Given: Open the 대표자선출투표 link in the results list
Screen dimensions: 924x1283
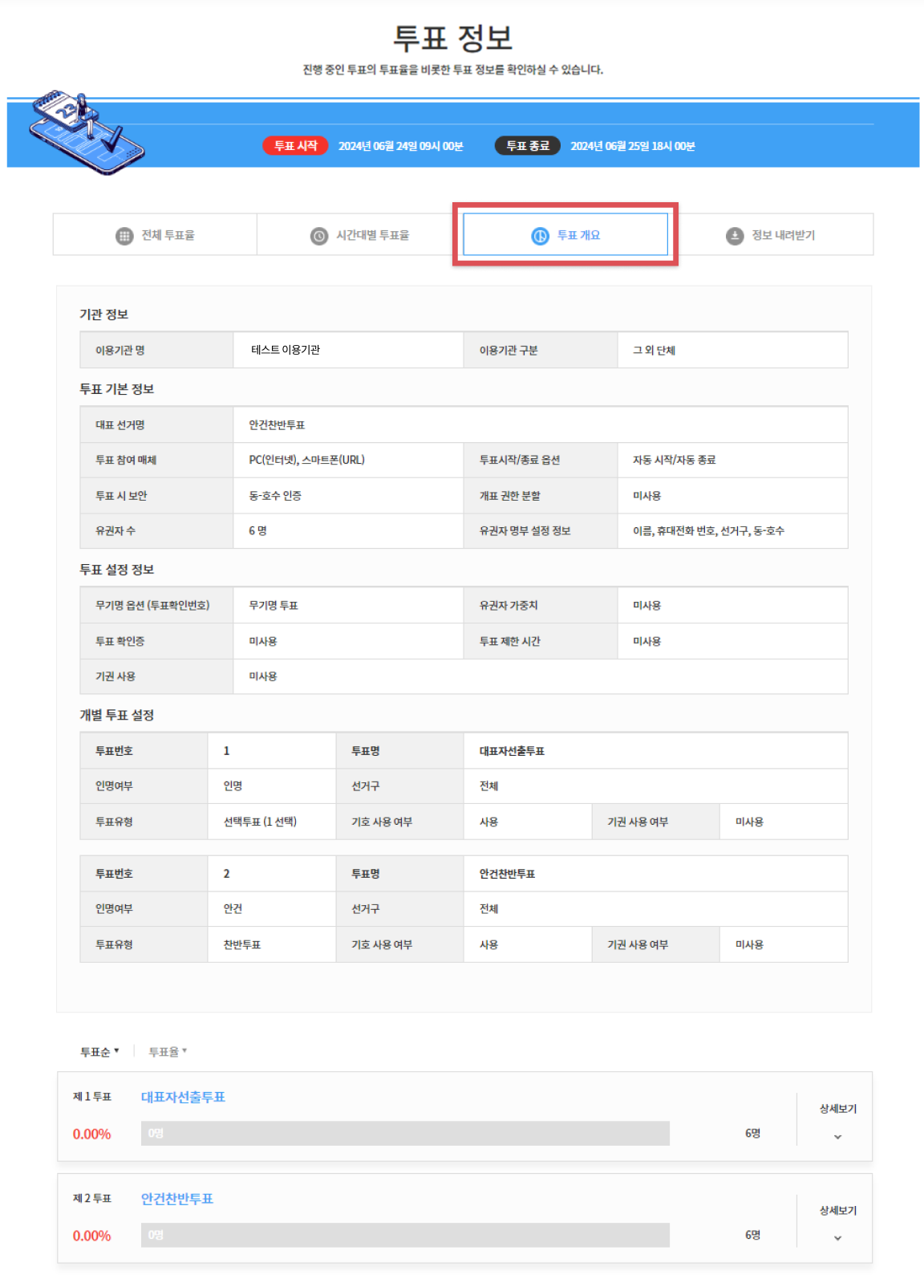Looking at the screenshot, I should 183,1097.
